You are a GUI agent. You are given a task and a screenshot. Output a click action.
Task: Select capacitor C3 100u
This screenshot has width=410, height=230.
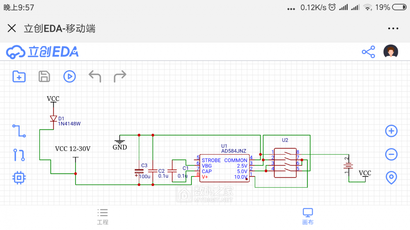click(139, 171)
